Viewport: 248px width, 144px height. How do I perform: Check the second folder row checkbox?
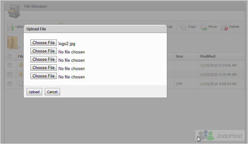[10, 74]
